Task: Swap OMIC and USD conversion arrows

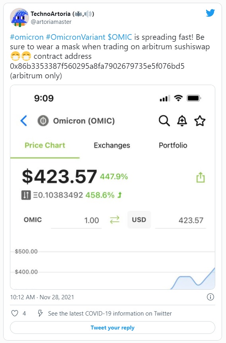Action: (115, 220)
